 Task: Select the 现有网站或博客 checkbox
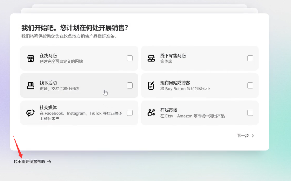point(250,86)
